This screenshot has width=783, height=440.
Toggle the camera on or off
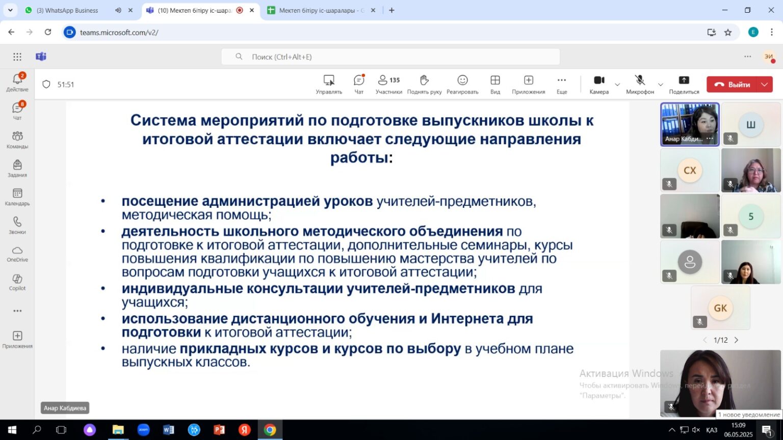(x=599, y=84)
